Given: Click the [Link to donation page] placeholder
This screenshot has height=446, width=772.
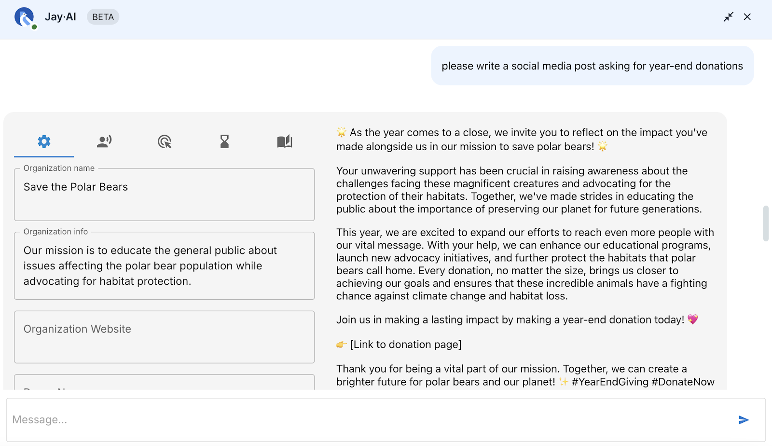Looking at the screenshot, I should 405,345.
